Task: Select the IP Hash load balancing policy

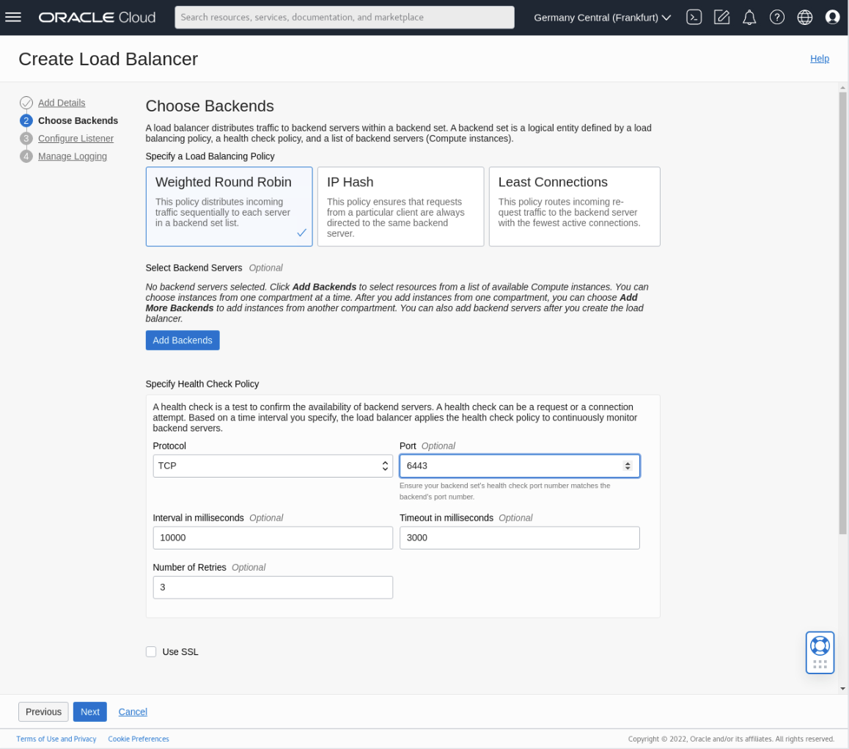Action: click(400, 206)
